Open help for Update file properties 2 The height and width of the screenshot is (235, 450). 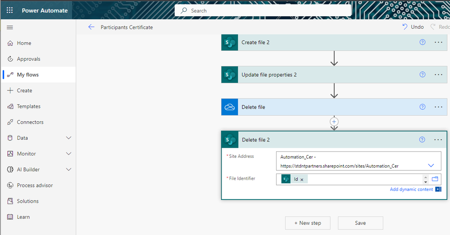point(423,75)
